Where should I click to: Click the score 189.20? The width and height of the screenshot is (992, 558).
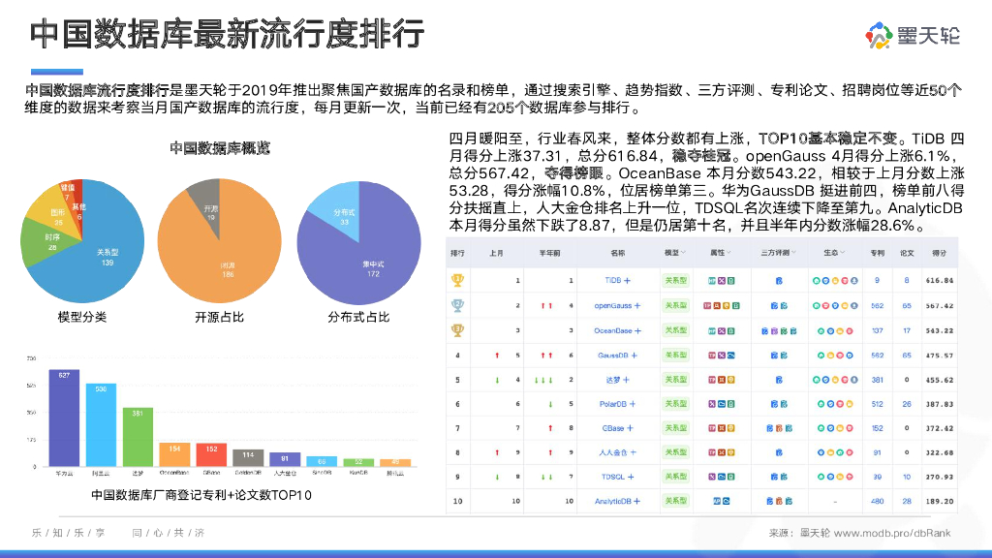click(940, 501)
